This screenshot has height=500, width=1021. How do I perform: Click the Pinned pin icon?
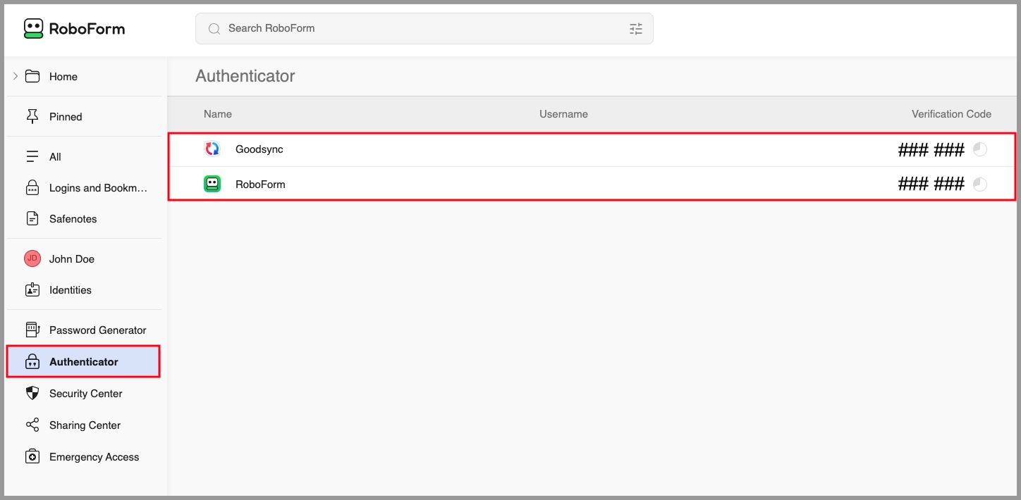click(x=32, y=116)
